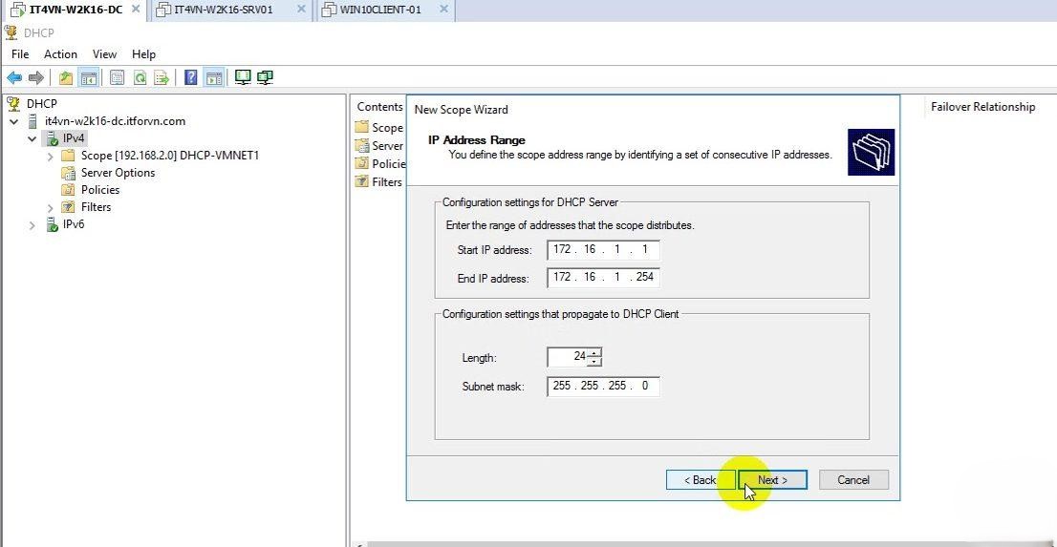
Task: Select the Filters item in Contents list
Action: pos(378,182)
